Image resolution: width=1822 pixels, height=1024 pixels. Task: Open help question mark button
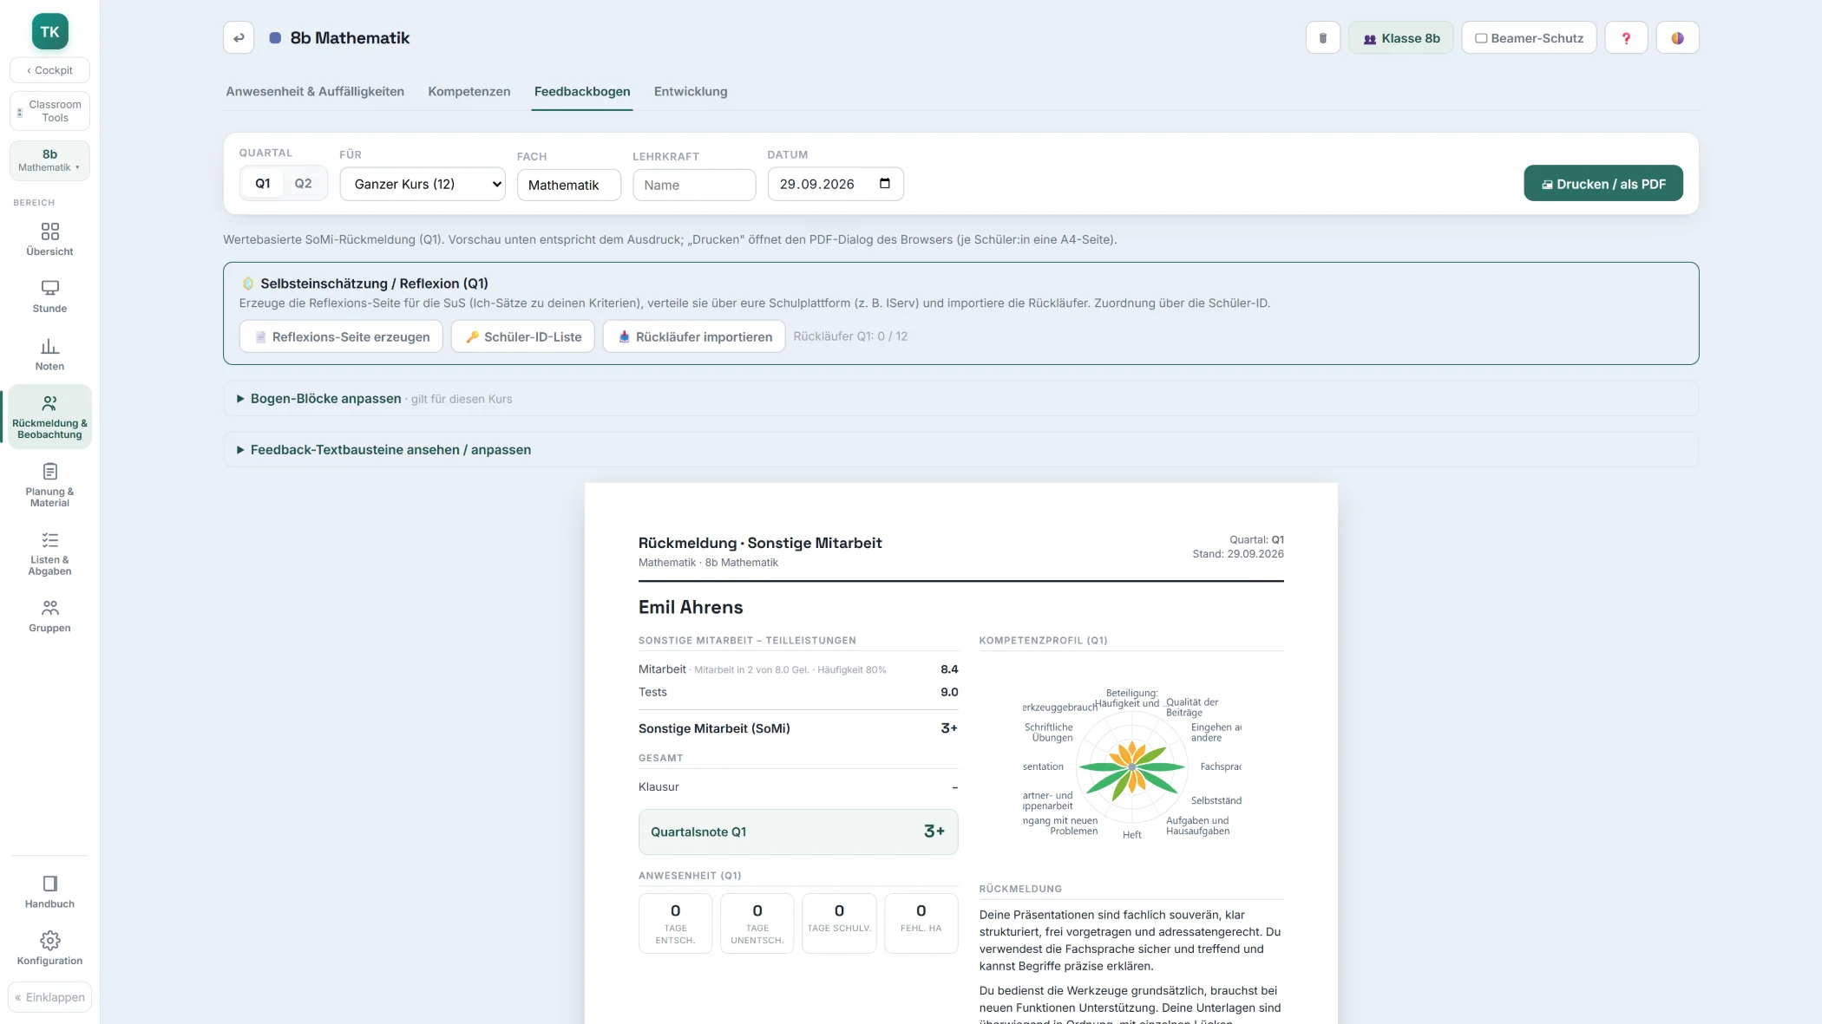click(x=1626, y=38)
